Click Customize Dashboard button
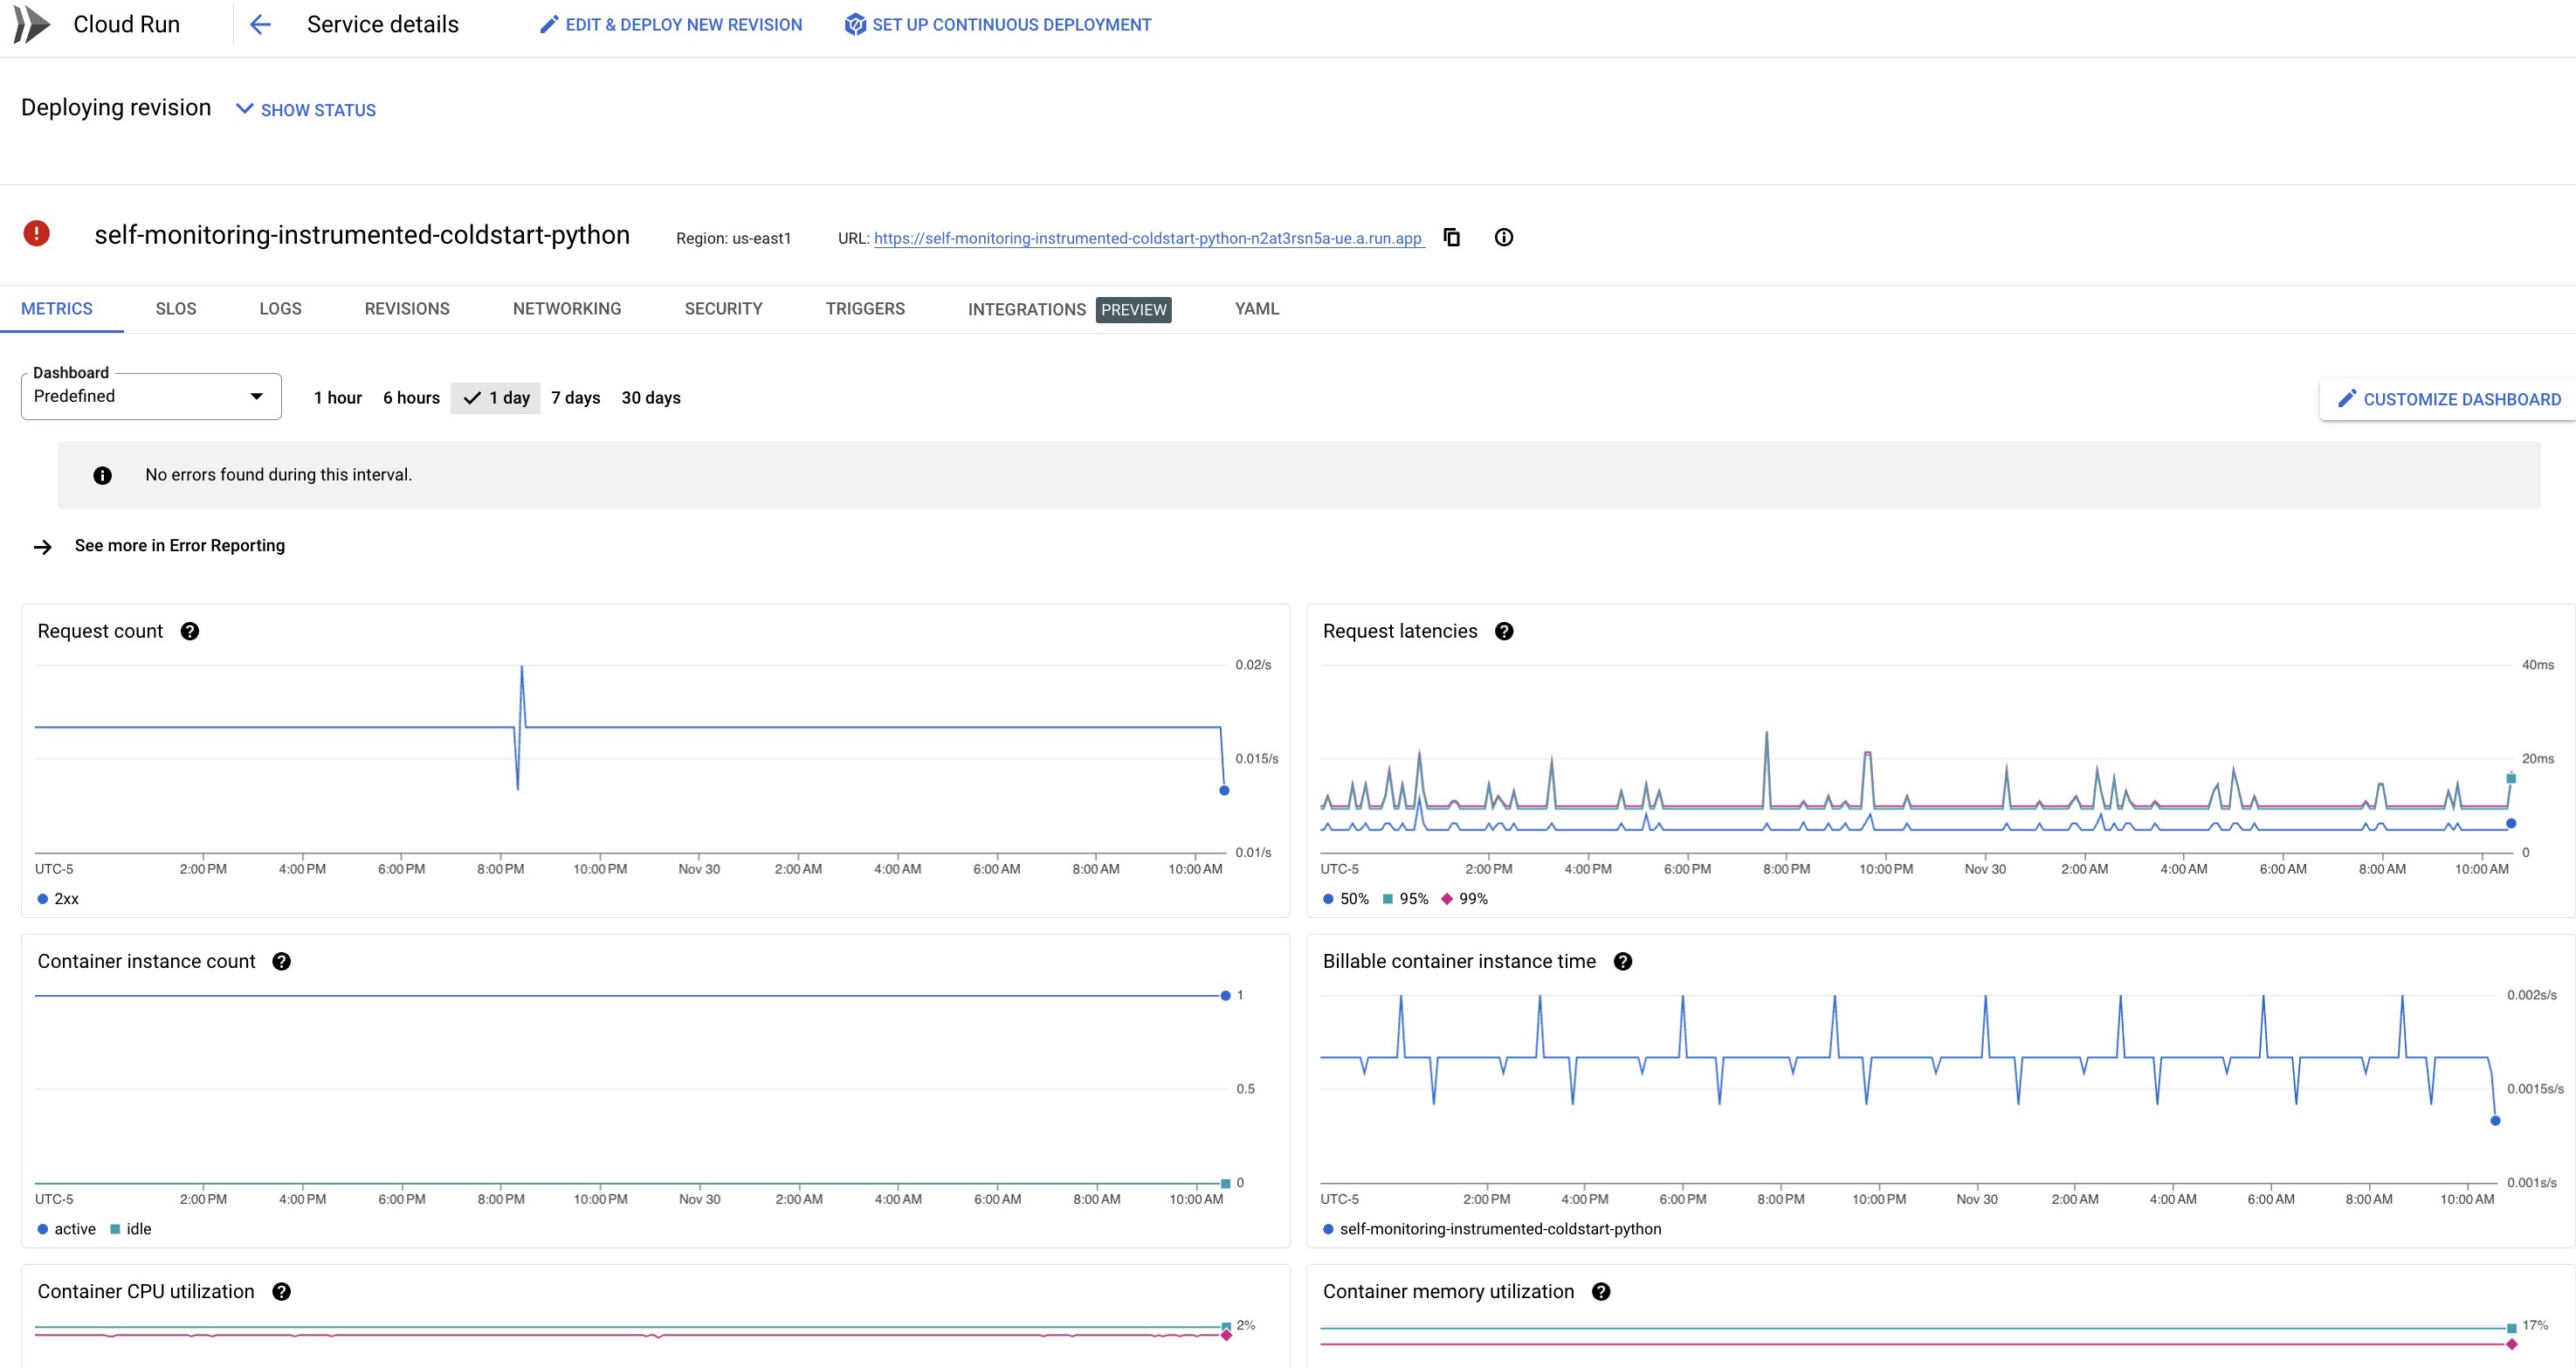The image size is (2576, 1368). pos(2448,399)
